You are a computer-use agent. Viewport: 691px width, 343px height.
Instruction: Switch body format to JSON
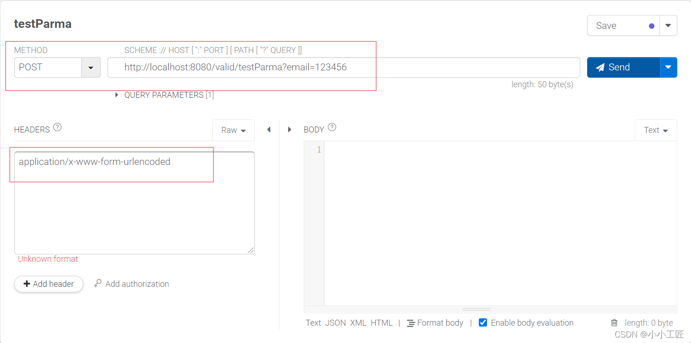[x=335, y=323]
